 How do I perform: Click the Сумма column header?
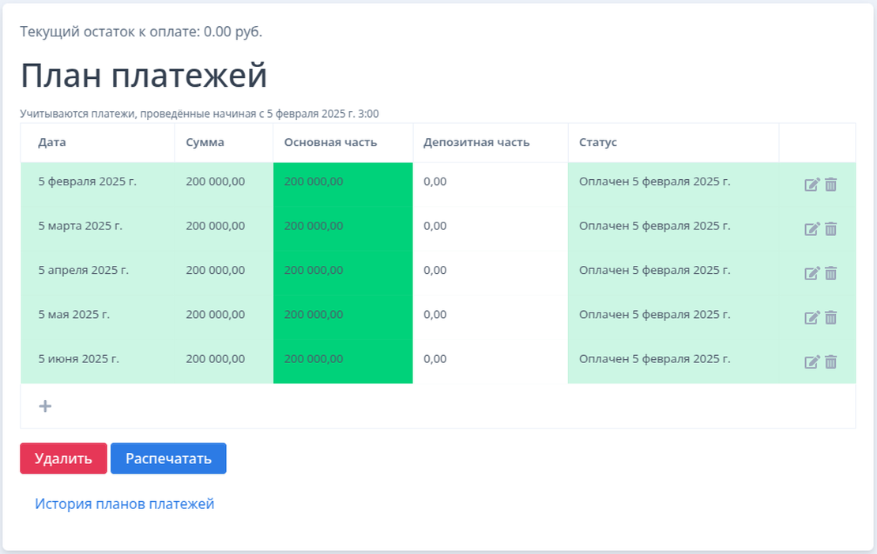pyautogui.click(x=205, y=143)
